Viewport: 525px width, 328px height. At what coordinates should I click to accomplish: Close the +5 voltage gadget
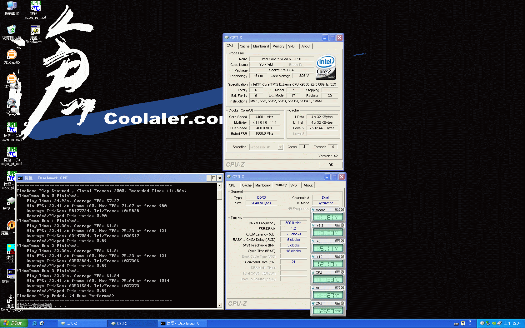[342, 241]
